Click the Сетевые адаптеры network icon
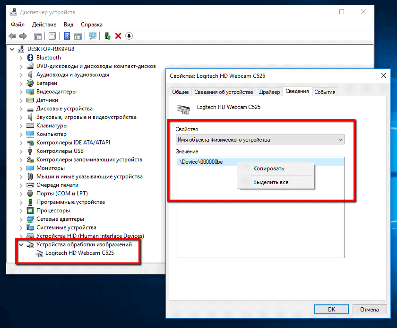Screen dimensions: 397x328 (x=30, y=219)
